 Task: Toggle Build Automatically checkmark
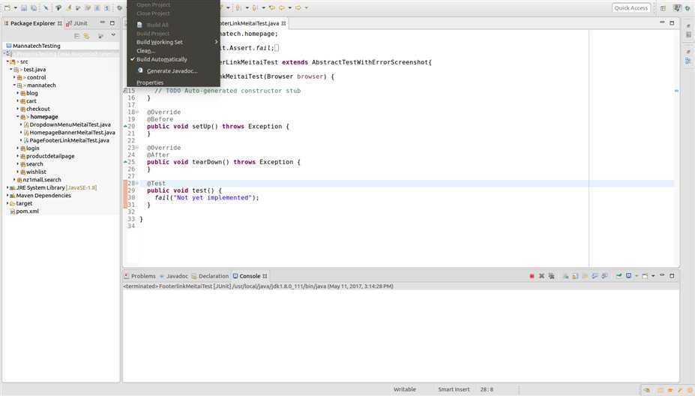tap(133, 59)
